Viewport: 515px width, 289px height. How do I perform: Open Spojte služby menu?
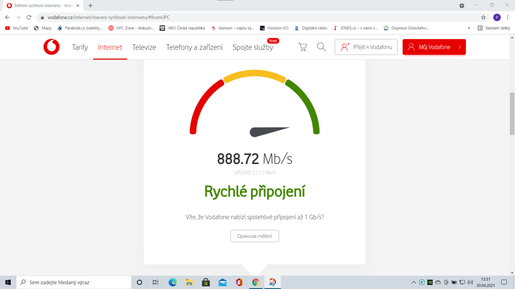253,47
